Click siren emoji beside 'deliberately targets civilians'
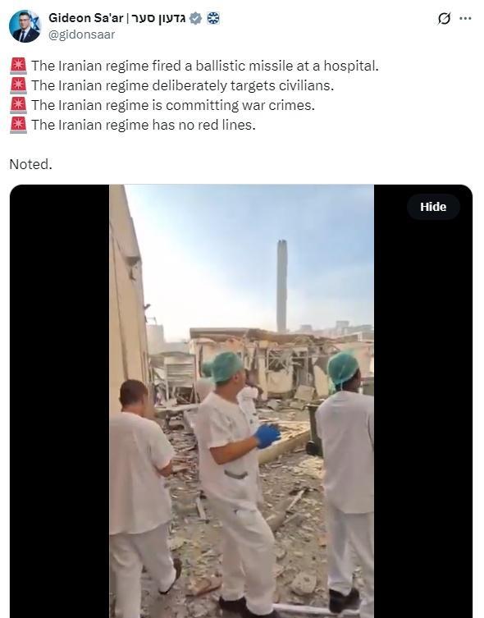484x618 pixels. pos(18,85)
